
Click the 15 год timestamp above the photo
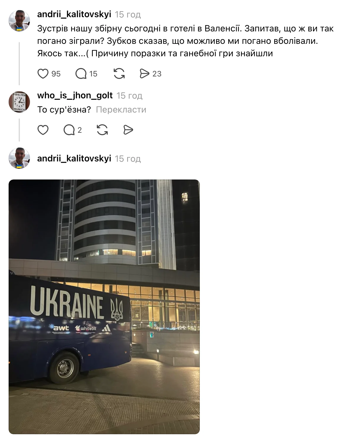click(128, 159)
